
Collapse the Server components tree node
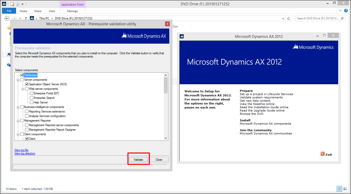point(18,80)
